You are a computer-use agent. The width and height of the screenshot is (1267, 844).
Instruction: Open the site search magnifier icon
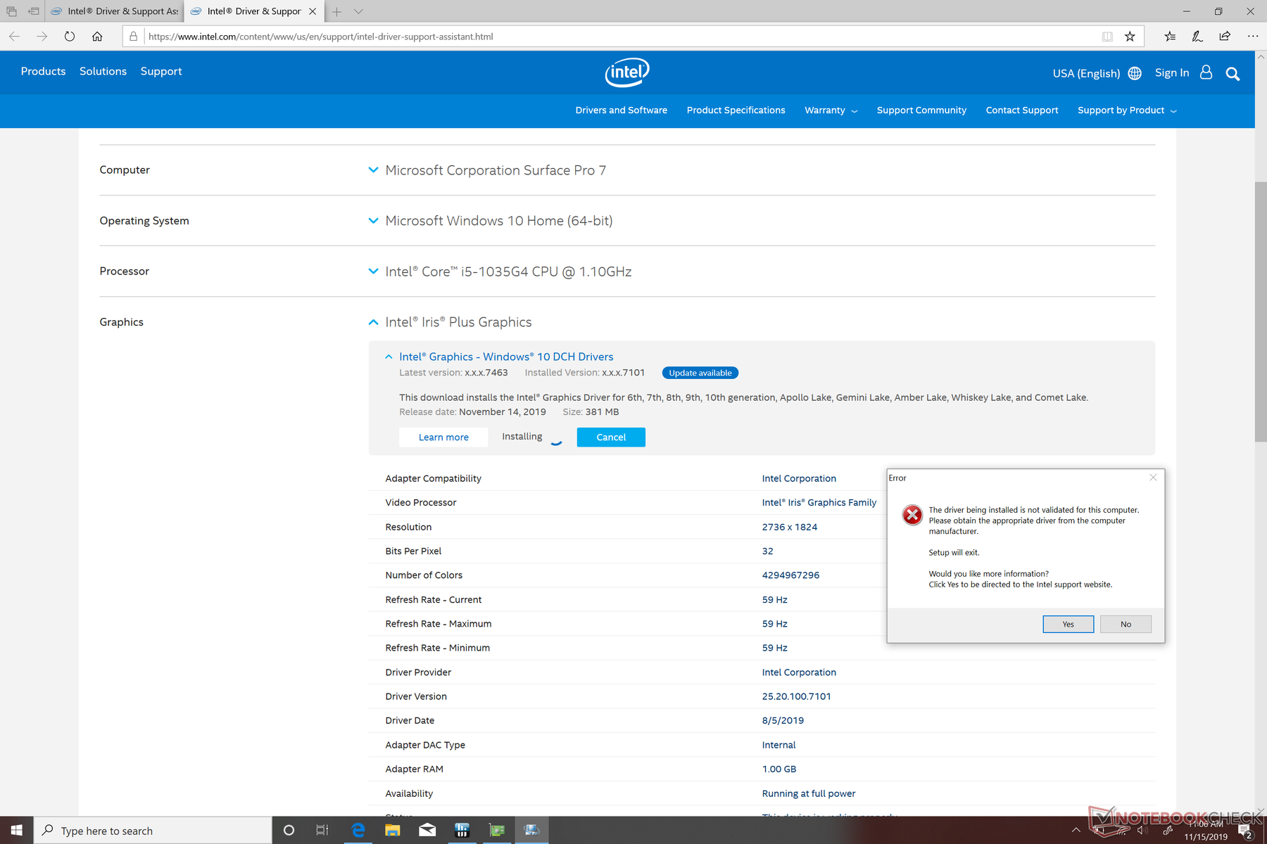coord(1232,74)
